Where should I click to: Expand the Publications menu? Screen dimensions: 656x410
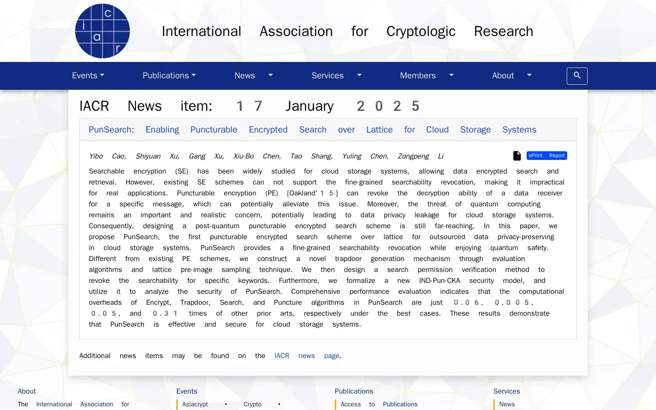coord(169,76)
